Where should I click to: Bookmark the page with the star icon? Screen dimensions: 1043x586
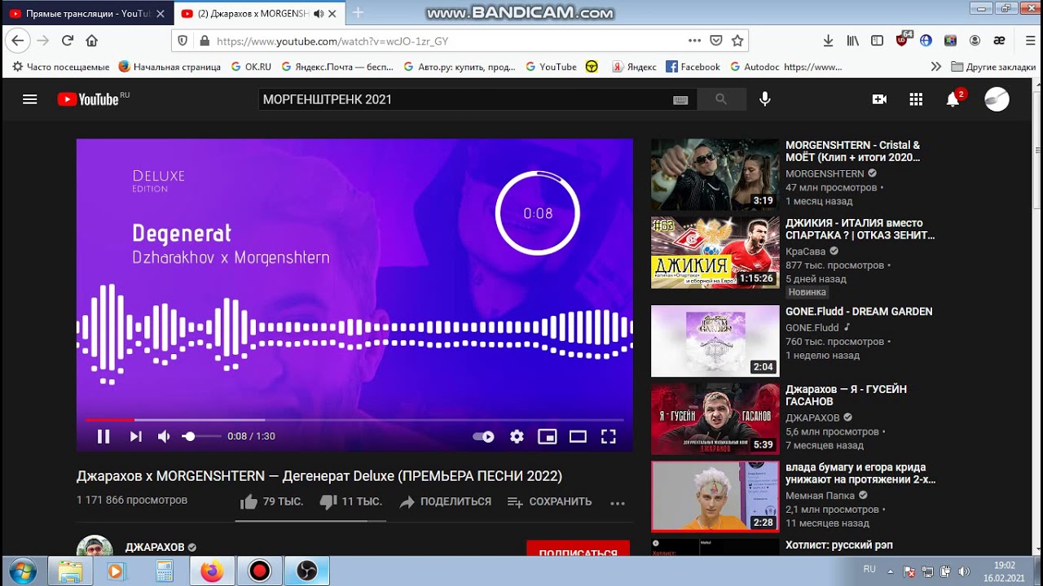(x=737, y=41)
